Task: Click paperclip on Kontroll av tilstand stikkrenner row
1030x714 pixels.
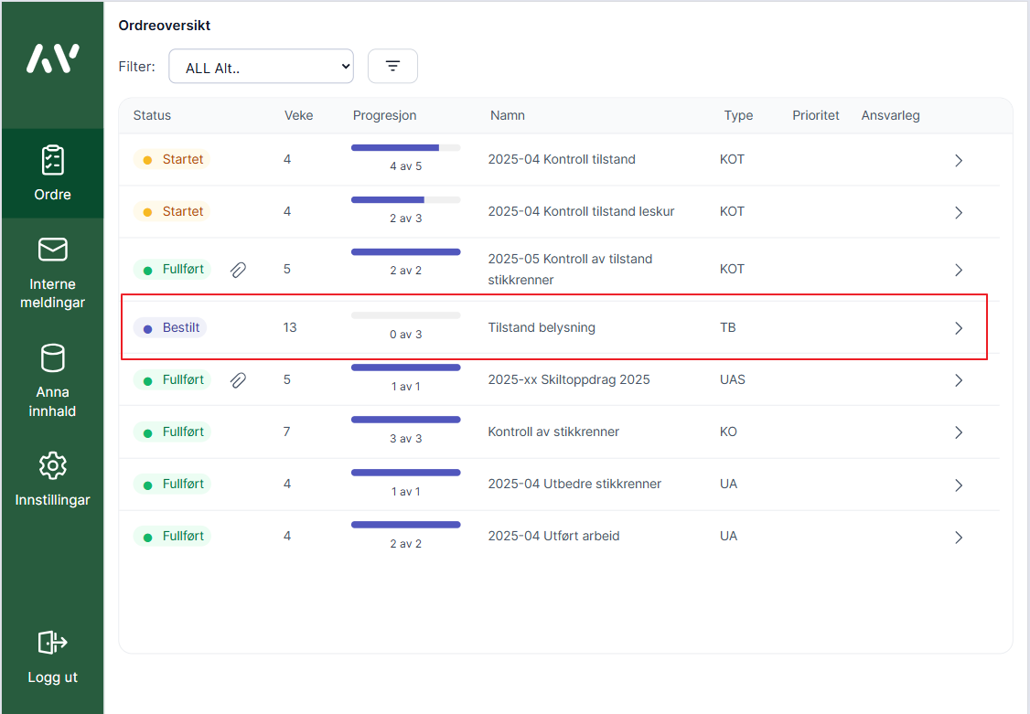Action: (x=238, y=270)
